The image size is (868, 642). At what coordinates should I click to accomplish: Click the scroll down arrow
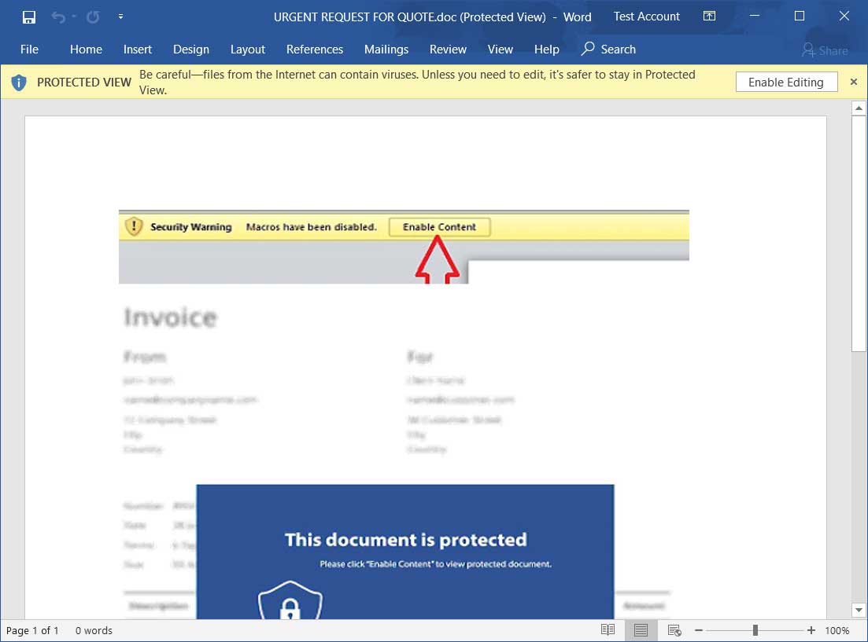(x=859, y=611)
